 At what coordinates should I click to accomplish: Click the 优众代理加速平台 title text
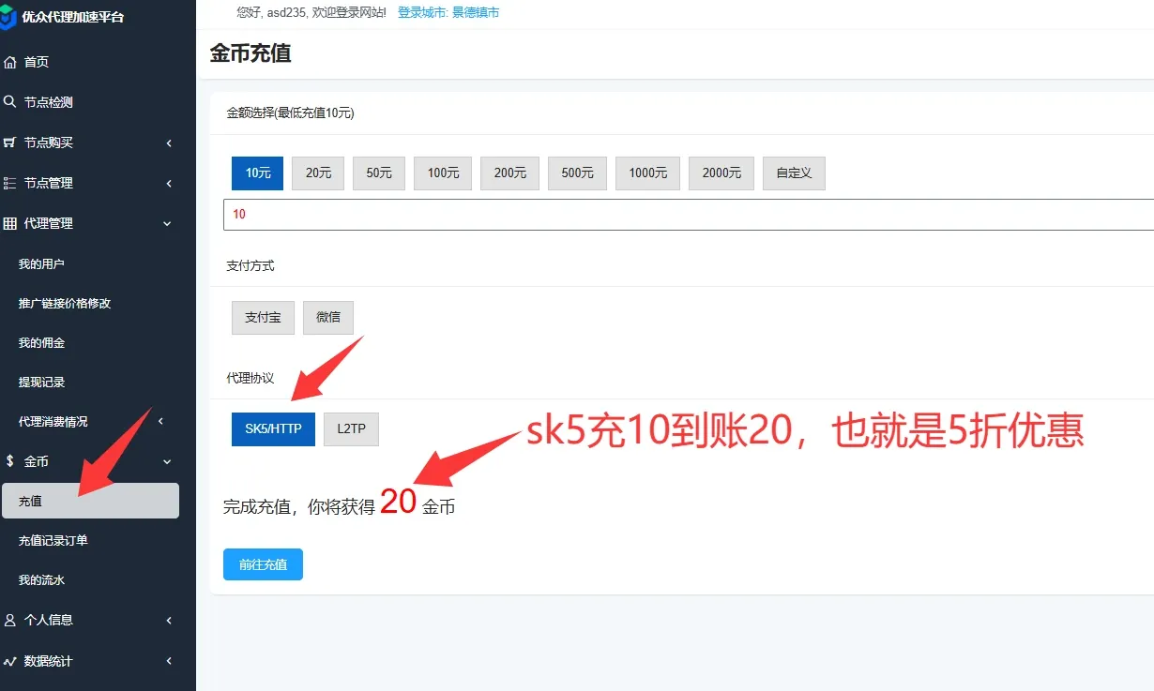click(73, 17)
